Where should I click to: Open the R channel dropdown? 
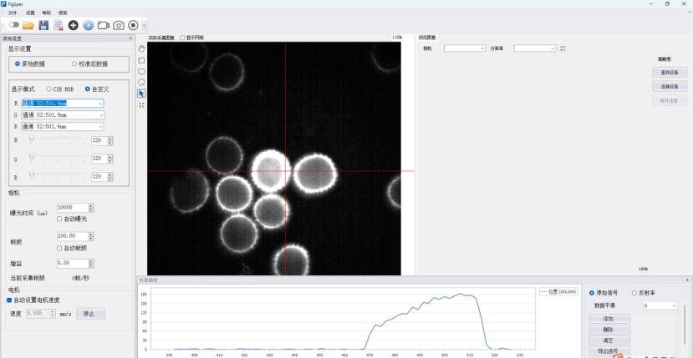point(100,103)
